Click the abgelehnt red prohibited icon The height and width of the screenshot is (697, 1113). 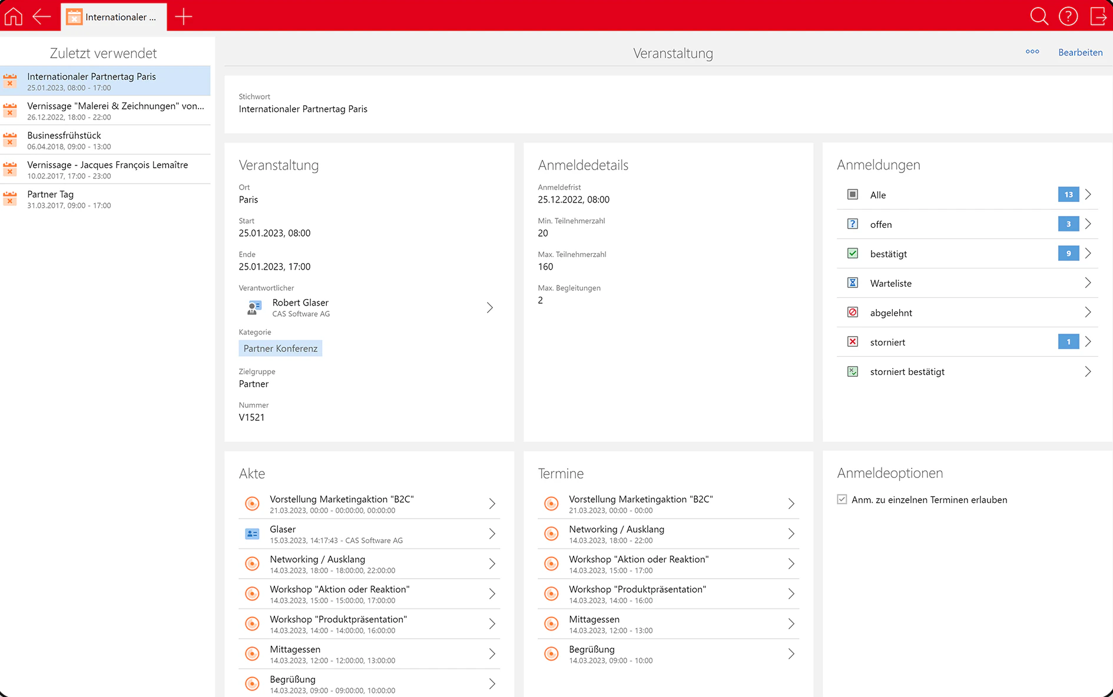(852, 312)
